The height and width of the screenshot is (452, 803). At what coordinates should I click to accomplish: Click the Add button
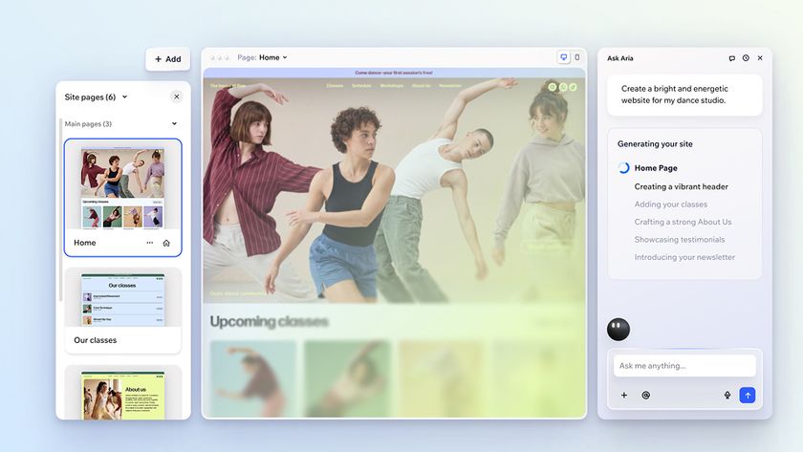point(168,59)
